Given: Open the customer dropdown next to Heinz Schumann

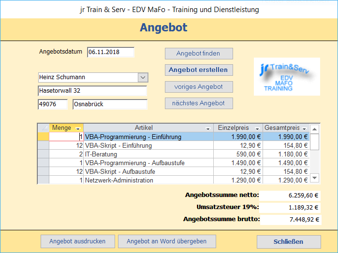Looking at the screenshot, I should click(x=143, y=77).
